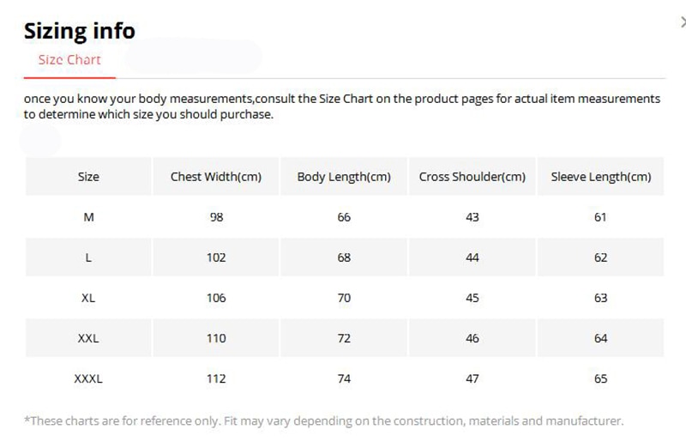The image size is (686, 448).
Task: Select the Size Chart tab
Action: [69, 59]
